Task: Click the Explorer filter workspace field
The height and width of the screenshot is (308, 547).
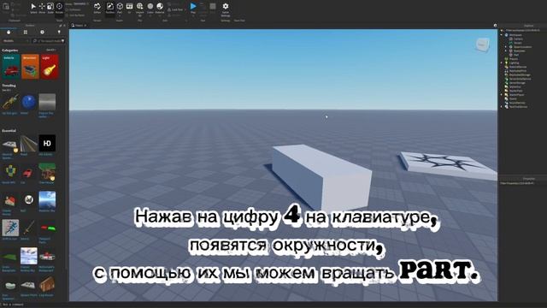Action: [x=522, y=31]
